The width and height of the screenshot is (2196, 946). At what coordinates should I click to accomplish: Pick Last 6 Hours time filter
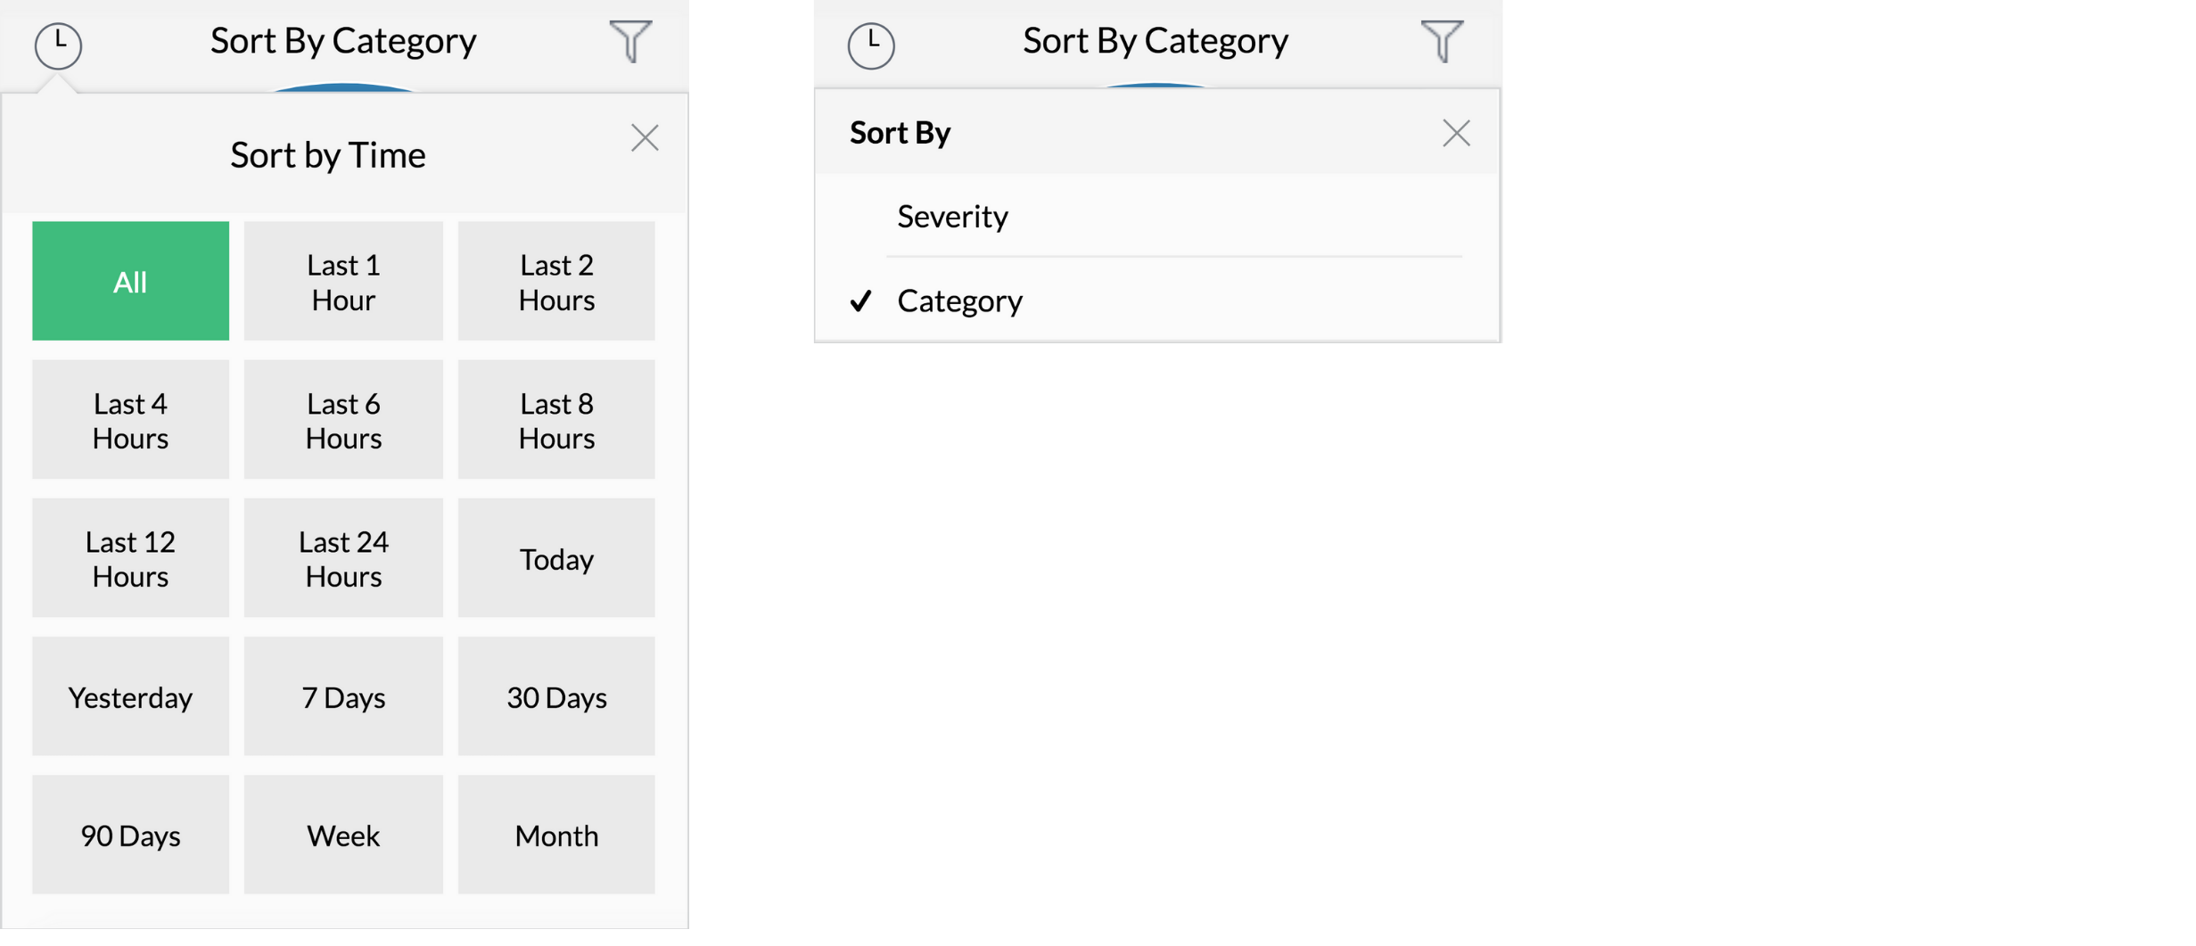[x=343, y=420]
